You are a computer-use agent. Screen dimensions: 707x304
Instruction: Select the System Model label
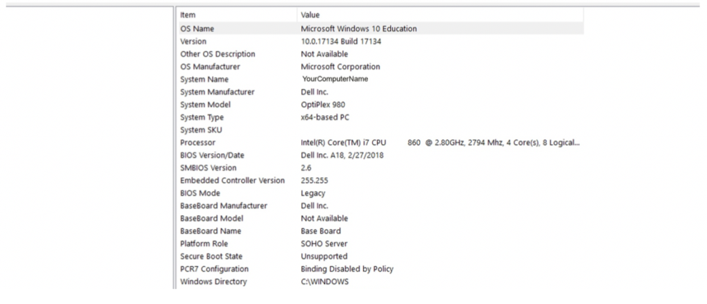[x=205, y=105]
